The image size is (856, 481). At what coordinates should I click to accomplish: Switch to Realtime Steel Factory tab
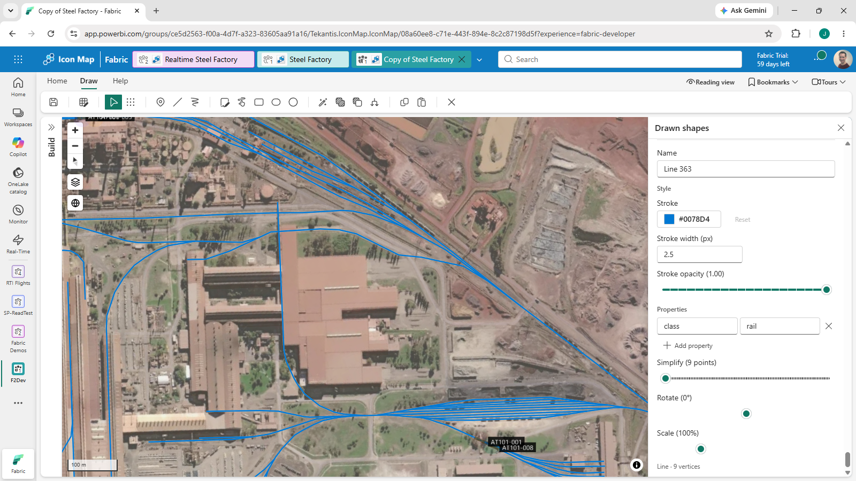(194, 59)
